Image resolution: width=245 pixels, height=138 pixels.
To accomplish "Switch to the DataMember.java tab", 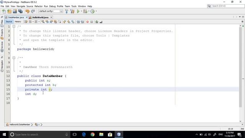I will click(x=16, y=17).
